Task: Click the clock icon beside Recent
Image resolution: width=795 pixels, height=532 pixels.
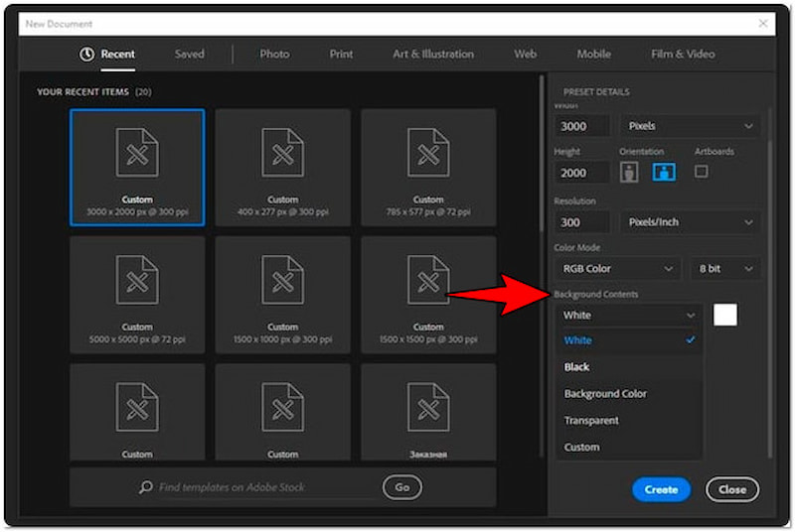Action: pyautogui.click(x=87, y=54)
